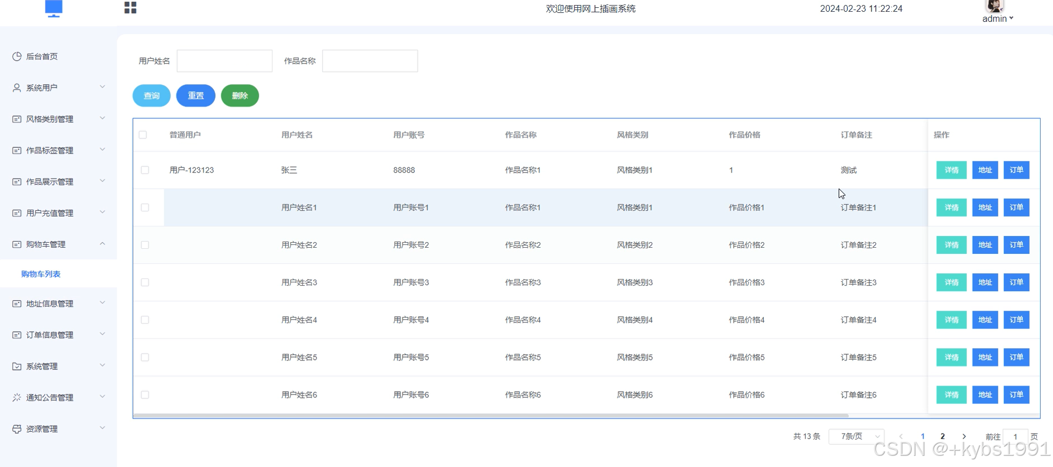This screenshot has height=467, width=1053.
Task: Click the 后台首页 pie chart icon
Action: pos(17,56)
